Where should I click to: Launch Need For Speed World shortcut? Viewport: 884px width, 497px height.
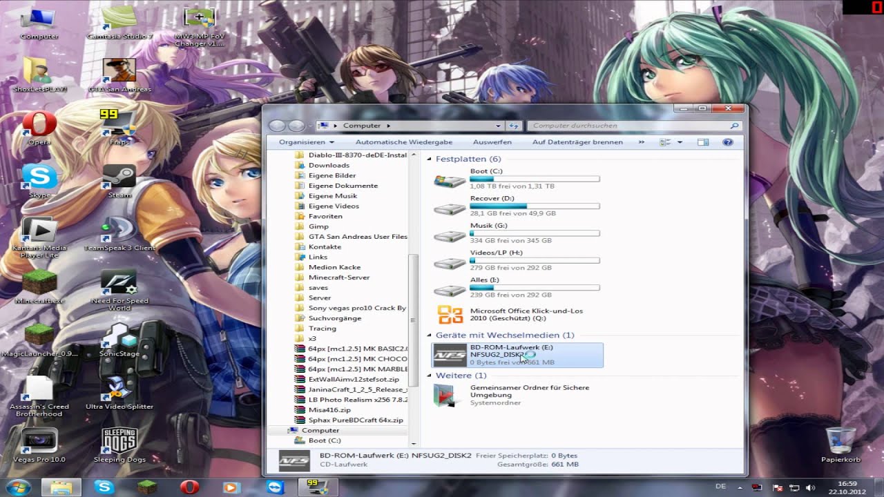tap(119, 291)
